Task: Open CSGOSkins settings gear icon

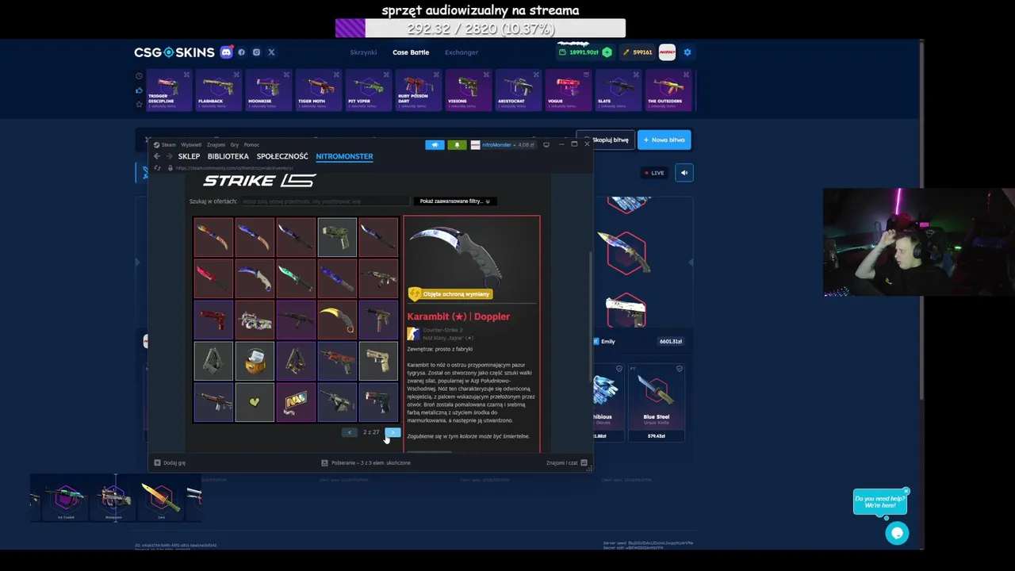Action: pos(688,52)
